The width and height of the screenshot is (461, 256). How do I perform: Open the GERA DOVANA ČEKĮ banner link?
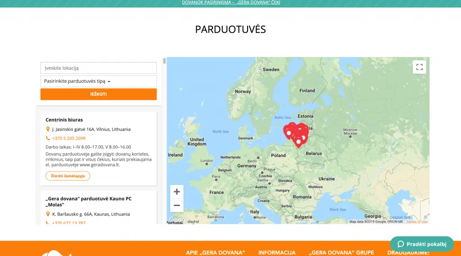point(231,3)
